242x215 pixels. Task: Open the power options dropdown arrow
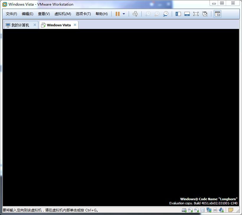pos(124,14)
